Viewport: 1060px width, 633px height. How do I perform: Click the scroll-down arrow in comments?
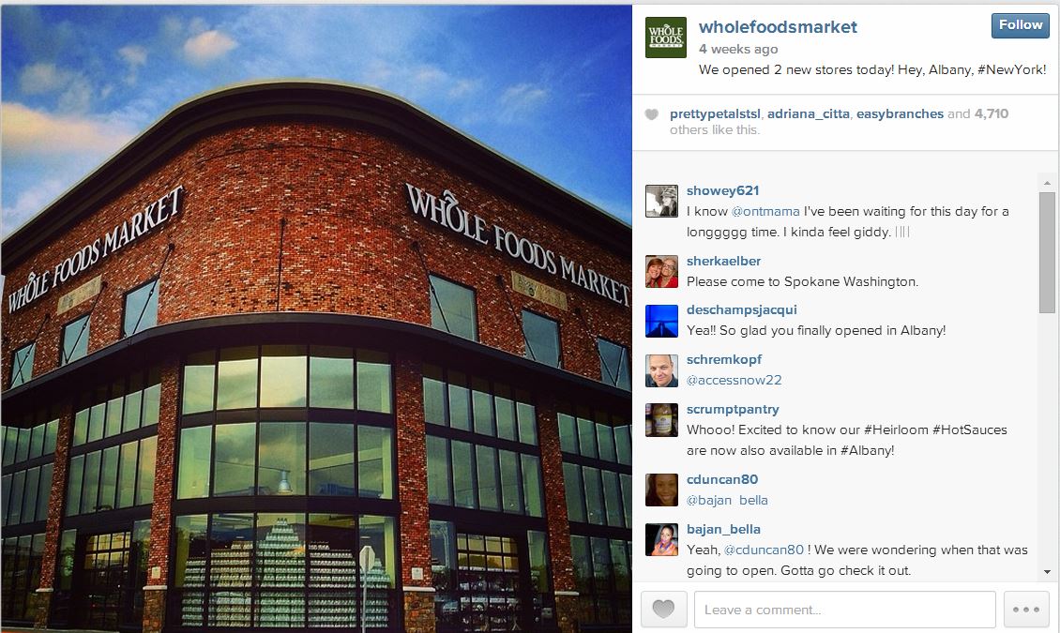click(x=1047, y=572)
